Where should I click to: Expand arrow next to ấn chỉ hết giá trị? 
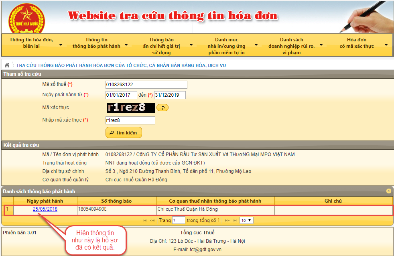[x=191, y=45]
